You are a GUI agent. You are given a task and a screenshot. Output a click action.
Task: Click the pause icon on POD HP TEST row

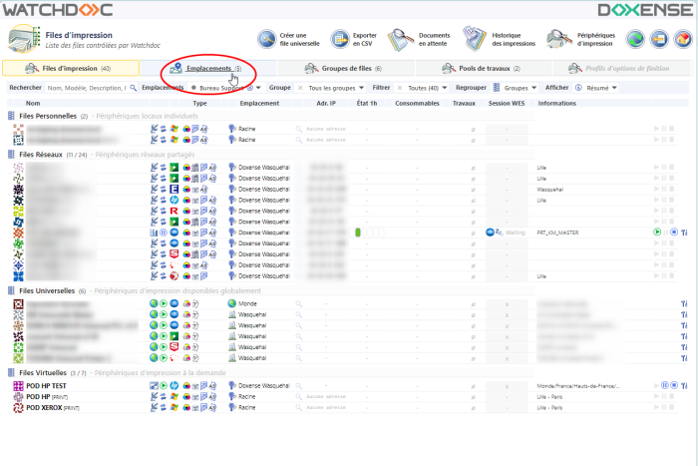[x=665, y=385]
